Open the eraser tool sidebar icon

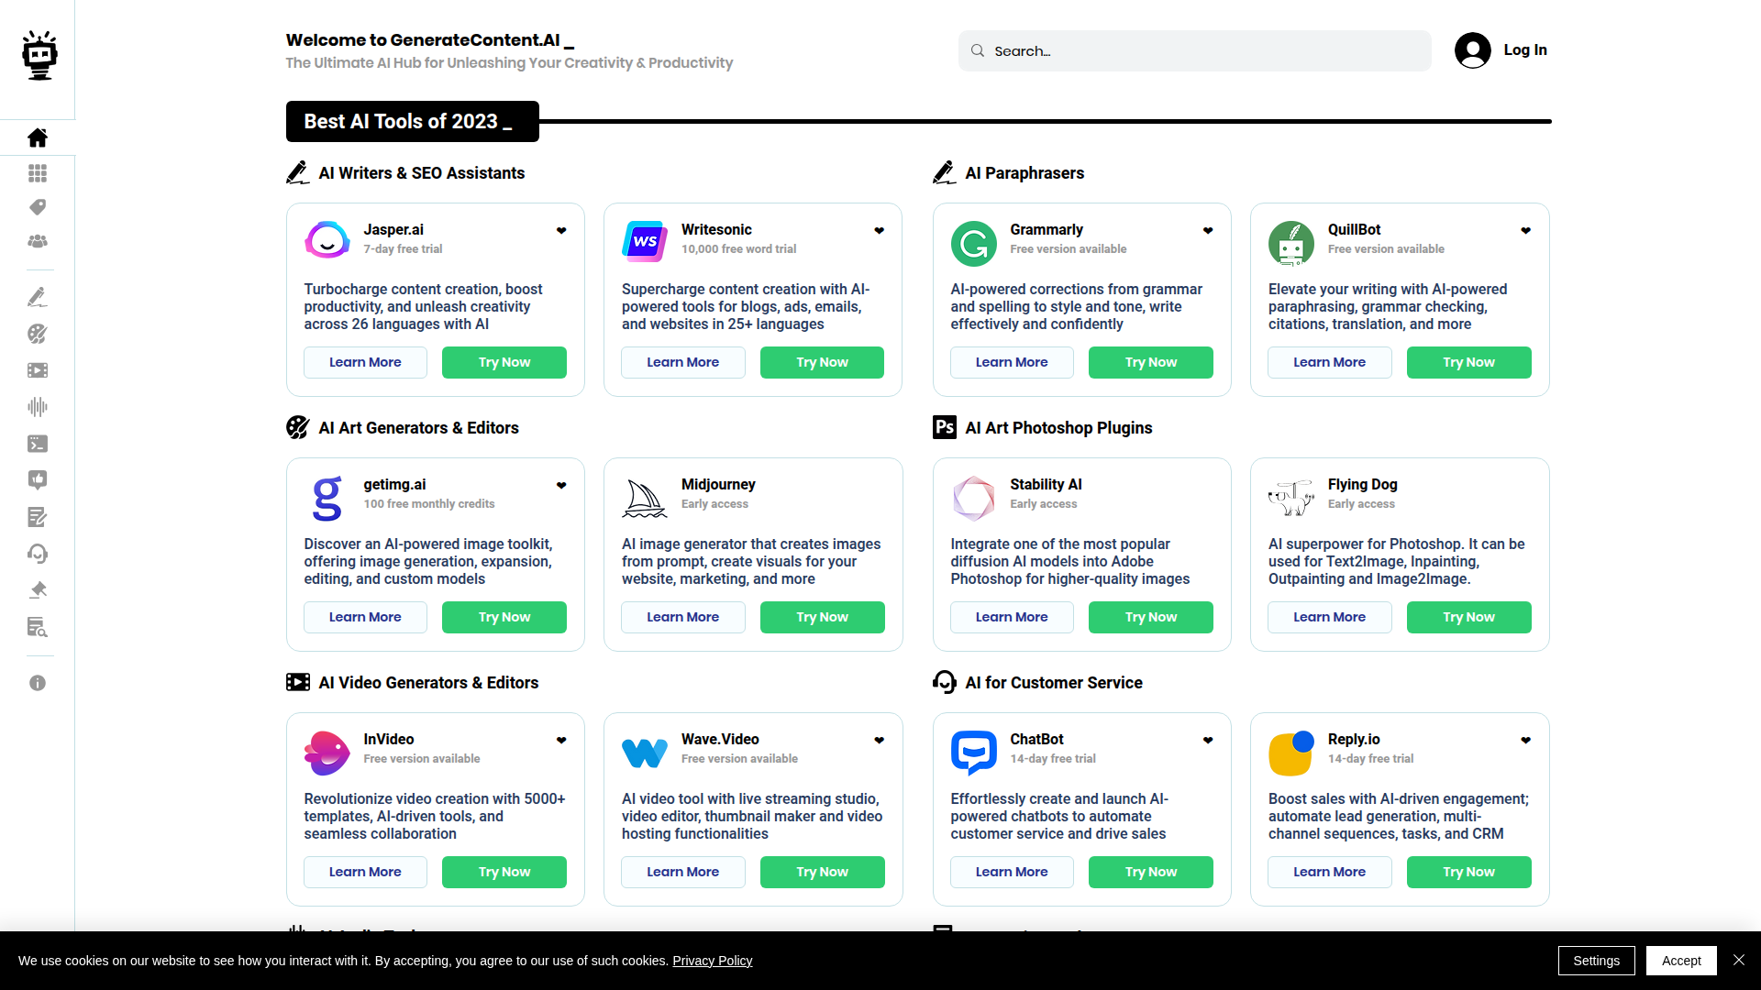38,590
